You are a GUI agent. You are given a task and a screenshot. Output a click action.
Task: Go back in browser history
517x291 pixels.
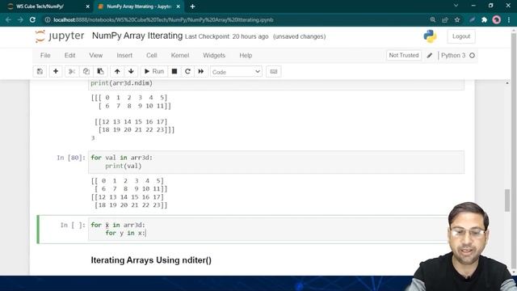(x=8, y=19)
